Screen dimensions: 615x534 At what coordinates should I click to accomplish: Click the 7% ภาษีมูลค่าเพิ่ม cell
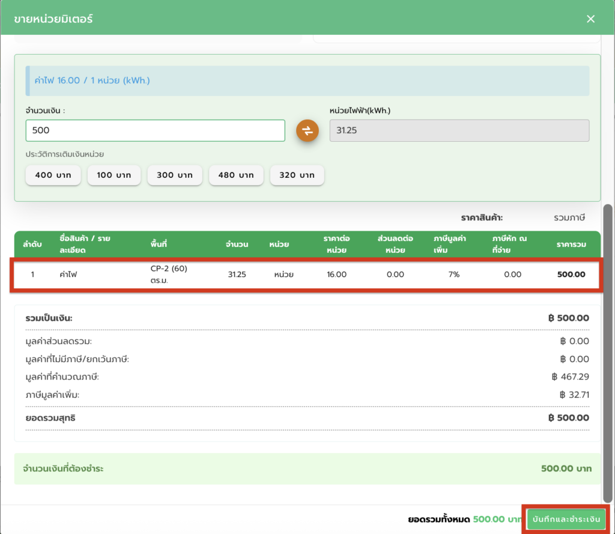click(x=453, y=275)
